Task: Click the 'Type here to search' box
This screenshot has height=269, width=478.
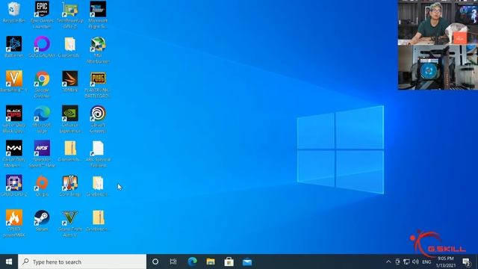Action: pos(82,262)
